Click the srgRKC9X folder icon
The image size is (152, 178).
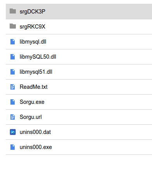click(13, 26)
